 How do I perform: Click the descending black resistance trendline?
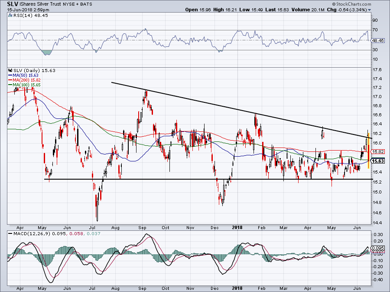[242, 110]
